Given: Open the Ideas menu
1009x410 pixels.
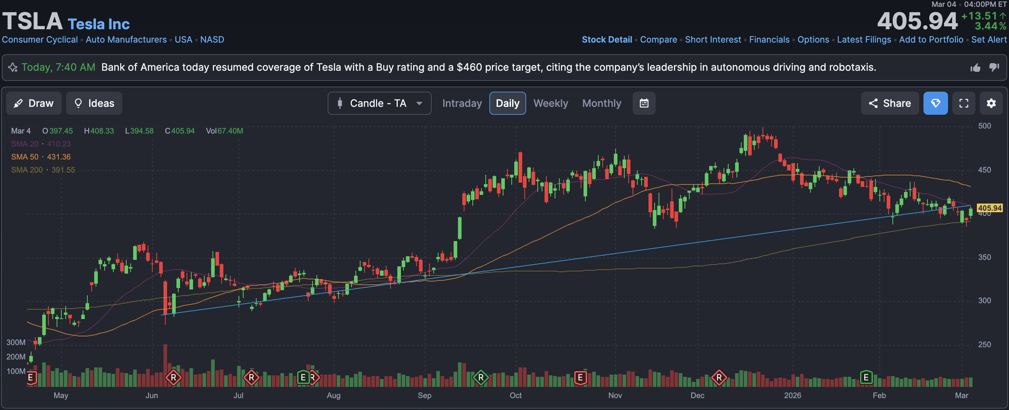Looking at the screenshot, I should coord(94,103).
